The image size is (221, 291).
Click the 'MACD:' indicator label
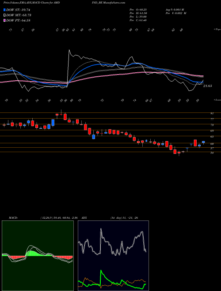coord(13,218)
